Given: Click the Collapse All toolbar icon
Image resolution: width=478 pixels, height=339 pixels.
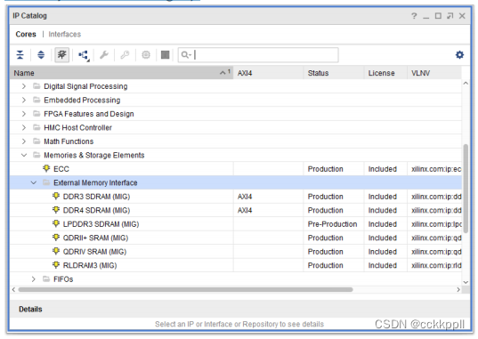Looking at the screenshot, I should pos(20,55).
